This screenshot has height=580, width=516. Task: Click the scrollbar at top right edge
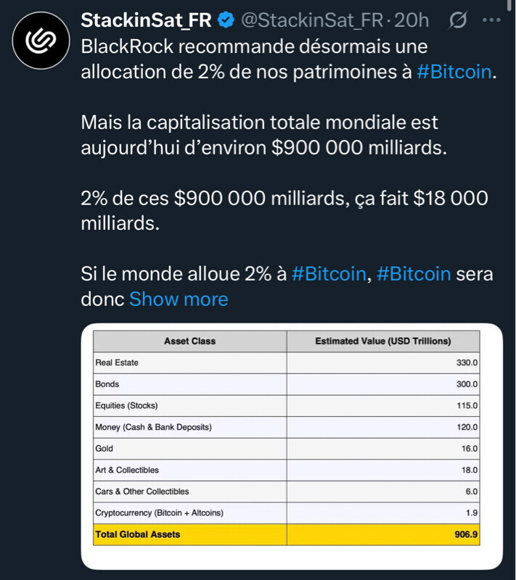(512, 6)
